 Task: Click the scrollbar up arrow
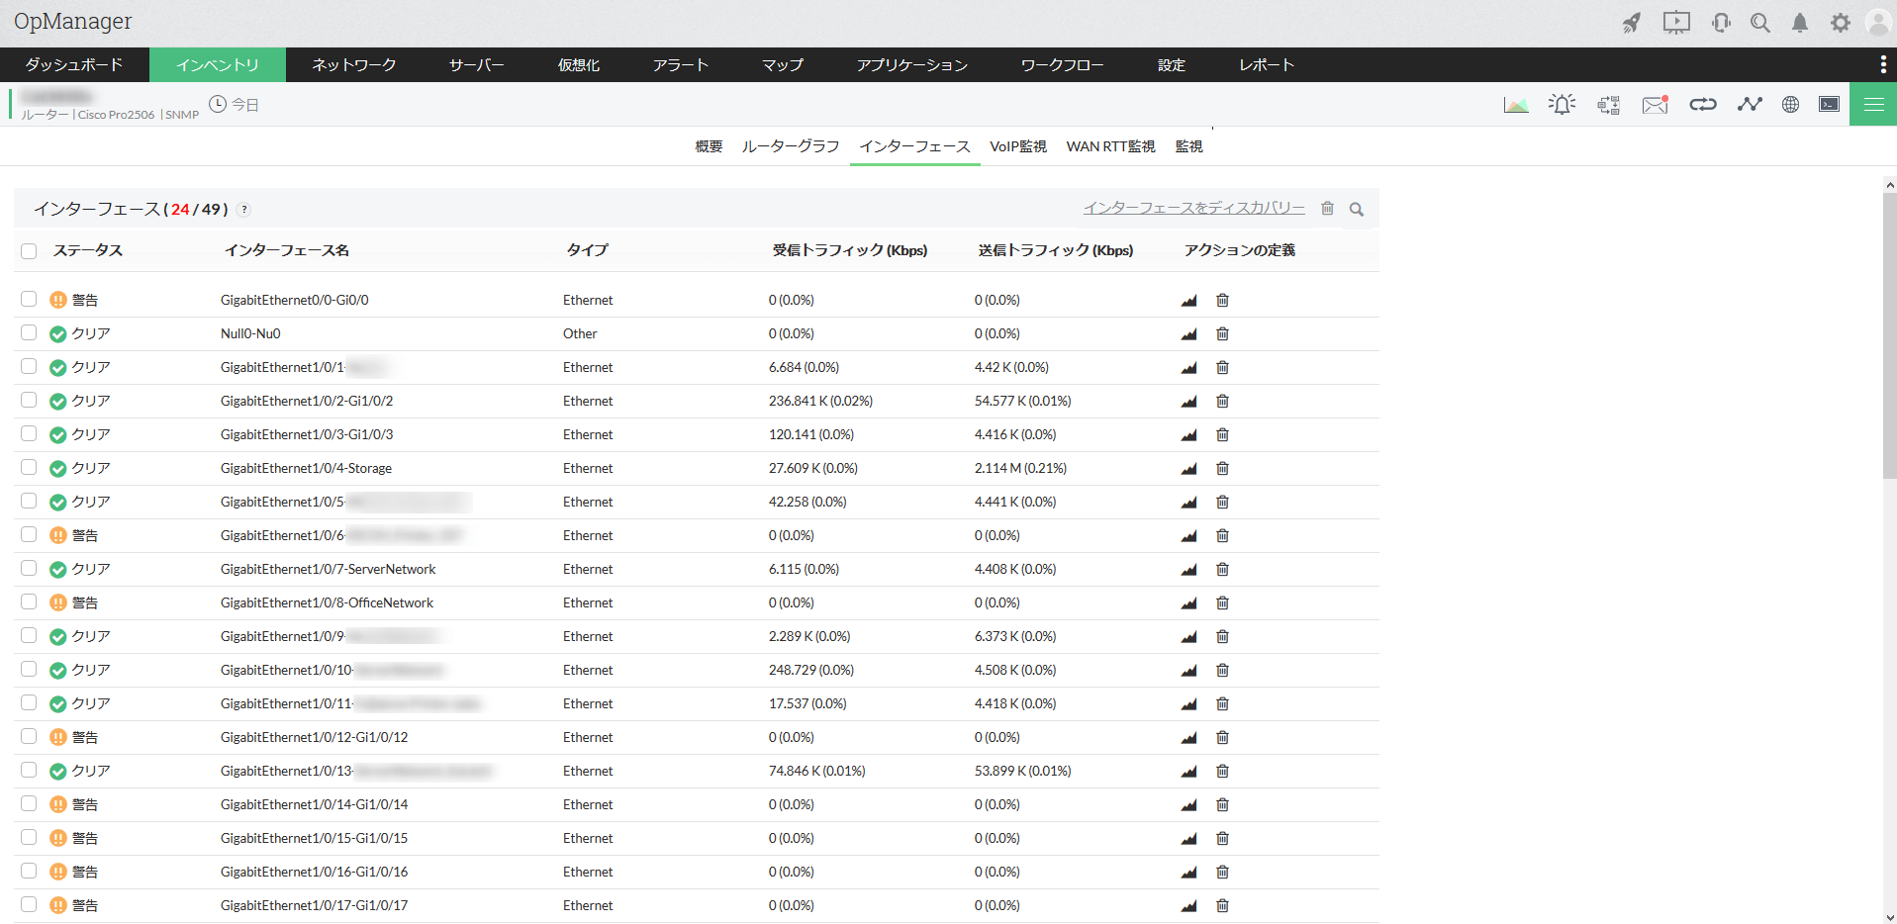pyautogui.click(x=1889, y=185)
